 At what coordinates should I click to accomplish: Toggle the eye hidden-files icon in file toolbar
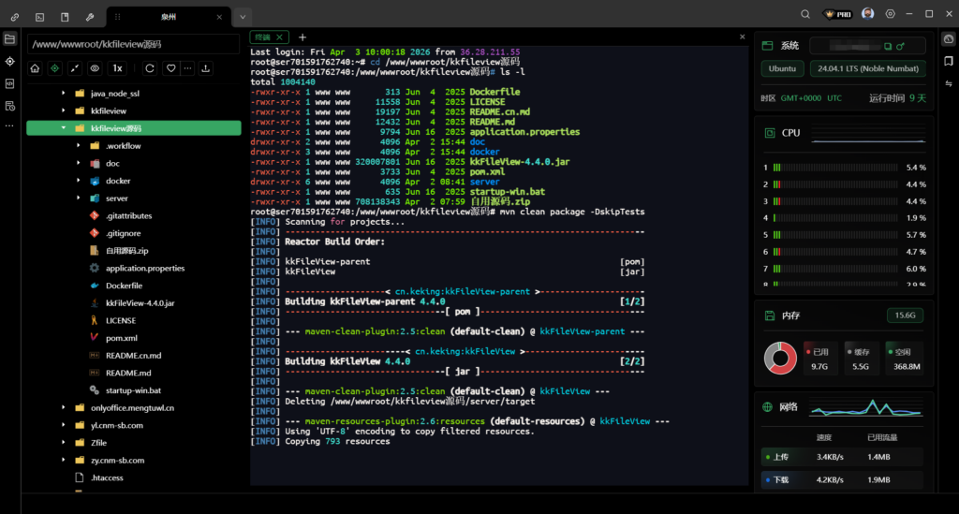click(94, 68)
